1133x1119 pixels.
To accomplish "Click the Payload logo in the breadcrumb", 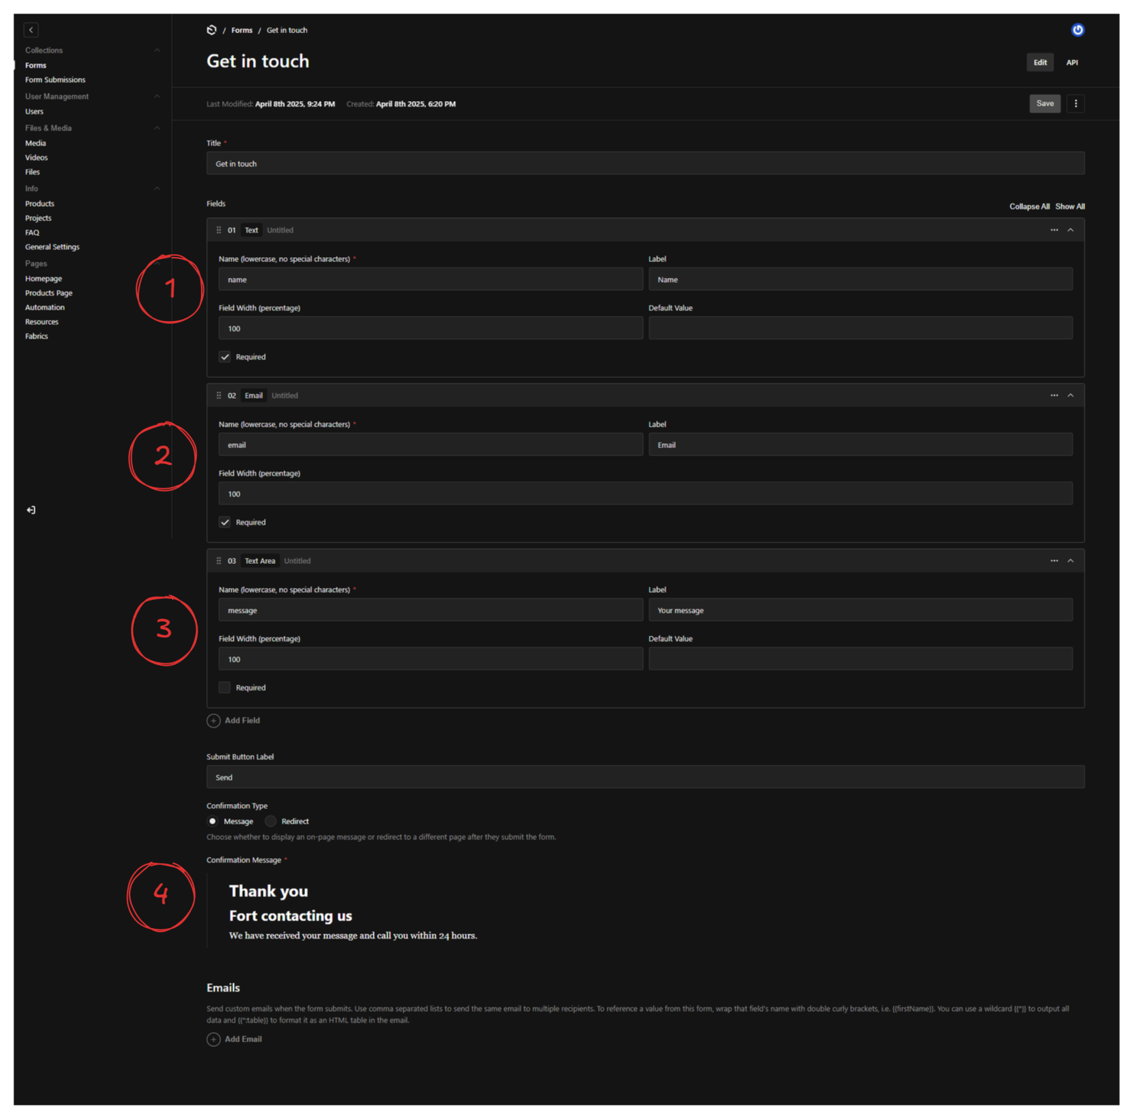I will [x=211, y=30].
